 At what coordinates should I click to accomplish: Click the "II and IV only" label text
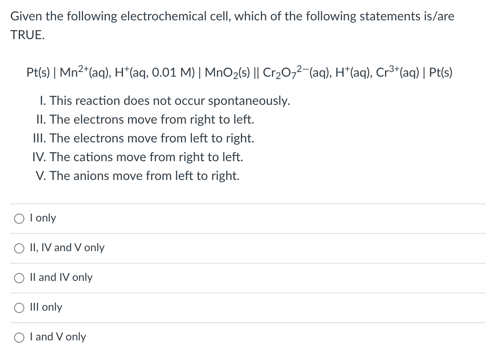coord(62,277)
